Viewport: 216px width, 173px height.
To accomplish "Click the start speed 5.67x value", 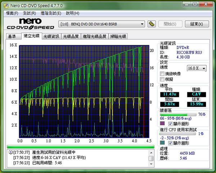I will (x=170, y=104).
